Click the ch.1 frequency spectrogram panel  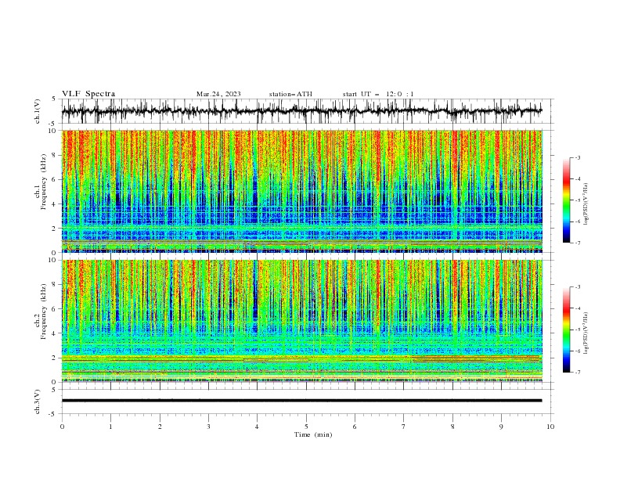pos(302,191)
